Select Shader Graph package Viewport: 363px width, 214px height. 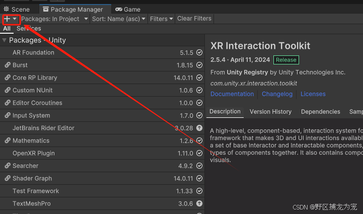(102, 178)
